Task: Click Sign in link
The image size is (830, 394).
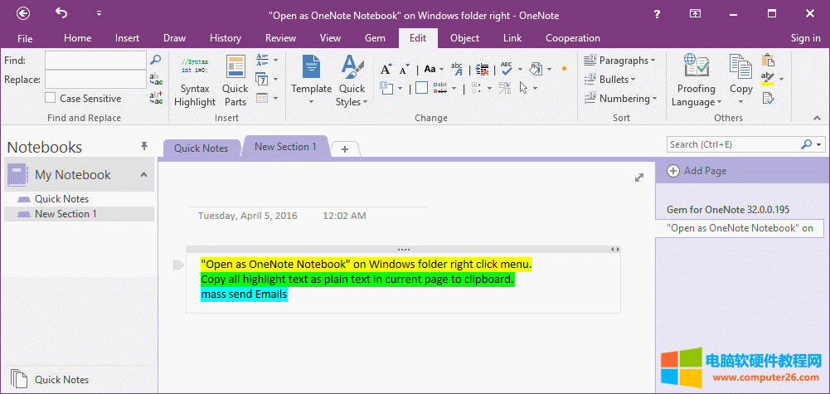Action: pyautogui.click(x=805, y=38)
